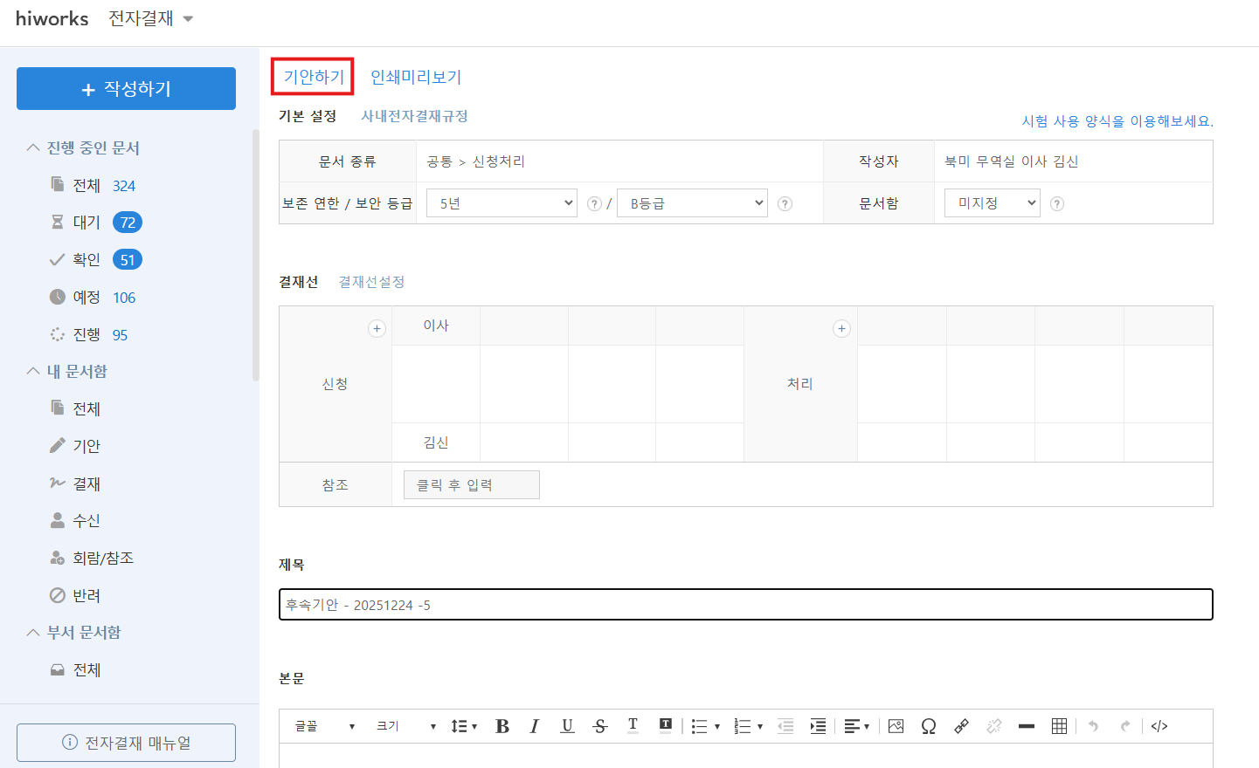Add approver with plus in 신청 section
The height and width of the screenshot is (768, 1259).
coord(377,329)
